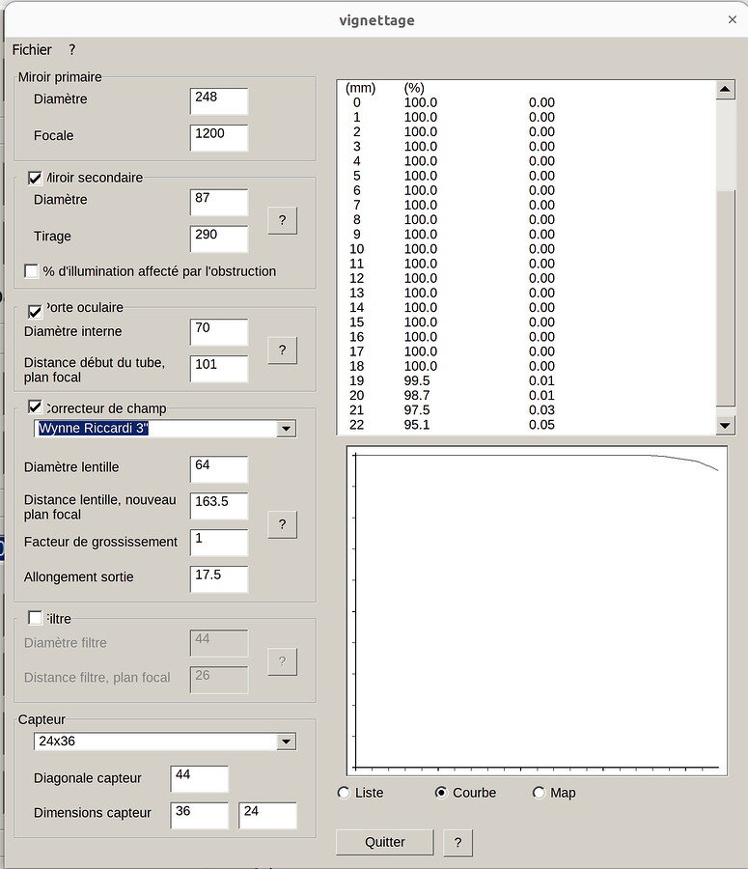Edit Diamètre lentille field 64
Image resolution: width=748 pixels, height=869 pixels.
click(219, 469)
